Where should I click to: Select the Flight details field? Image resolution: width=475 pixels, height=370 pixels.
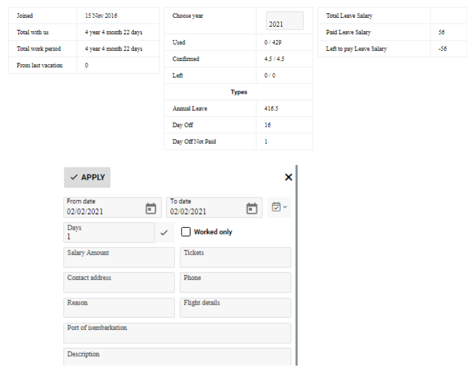tap(235, 308)
